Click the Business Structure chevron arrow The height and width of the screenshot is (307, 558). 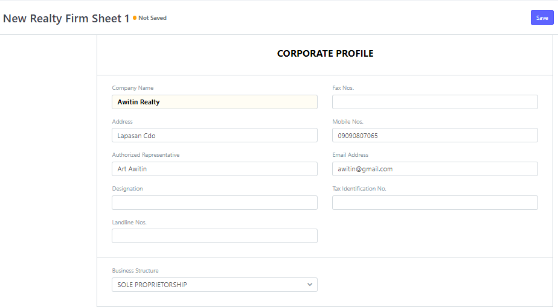point(310,285)
